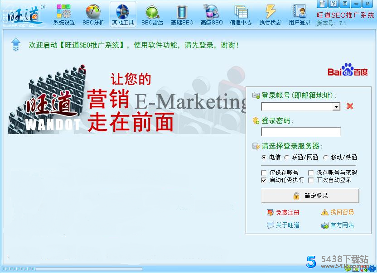Screen dimensions: 377x273
Task: Check the 执行状态 execution status
Action: (x=270, y=14)
